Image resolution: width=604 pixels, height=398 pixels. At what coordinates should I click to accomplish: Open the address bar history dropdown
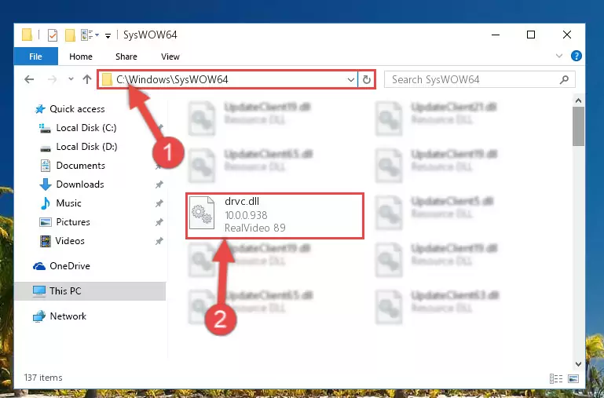pyautogui.click(x=351, y=79)
